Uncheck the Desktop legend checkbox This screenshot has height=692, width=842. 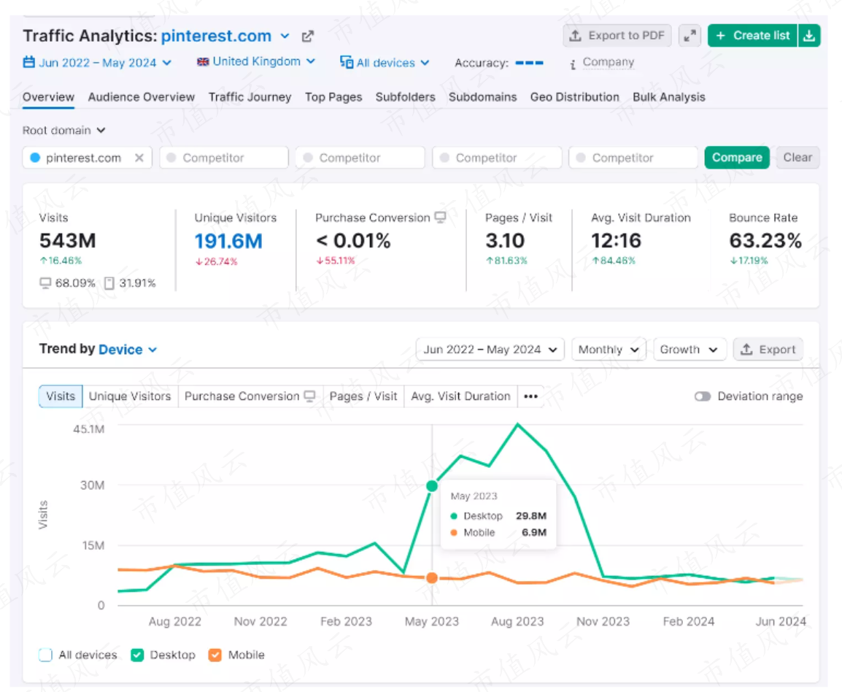point(137,655)
